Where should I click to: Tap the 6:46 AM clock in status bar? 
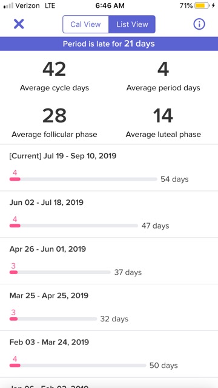(x=110, y=5)
